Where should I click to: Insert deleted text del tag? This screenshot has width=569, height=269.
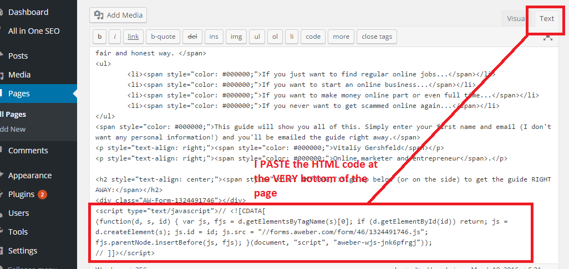pyautogui.click(x=192, y=37)
